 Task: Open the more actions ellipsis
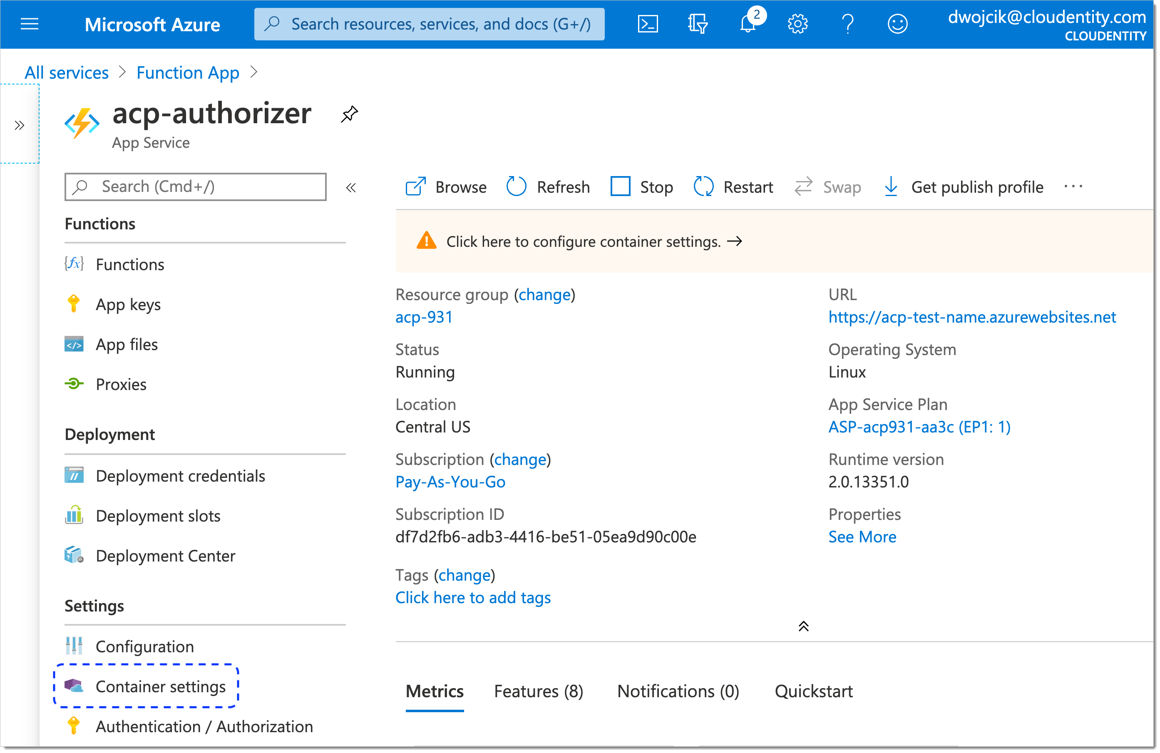[1073, 186]
